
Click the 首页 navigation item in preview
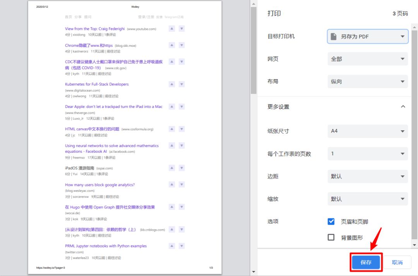pyautogui.click(x=67, y=16)
